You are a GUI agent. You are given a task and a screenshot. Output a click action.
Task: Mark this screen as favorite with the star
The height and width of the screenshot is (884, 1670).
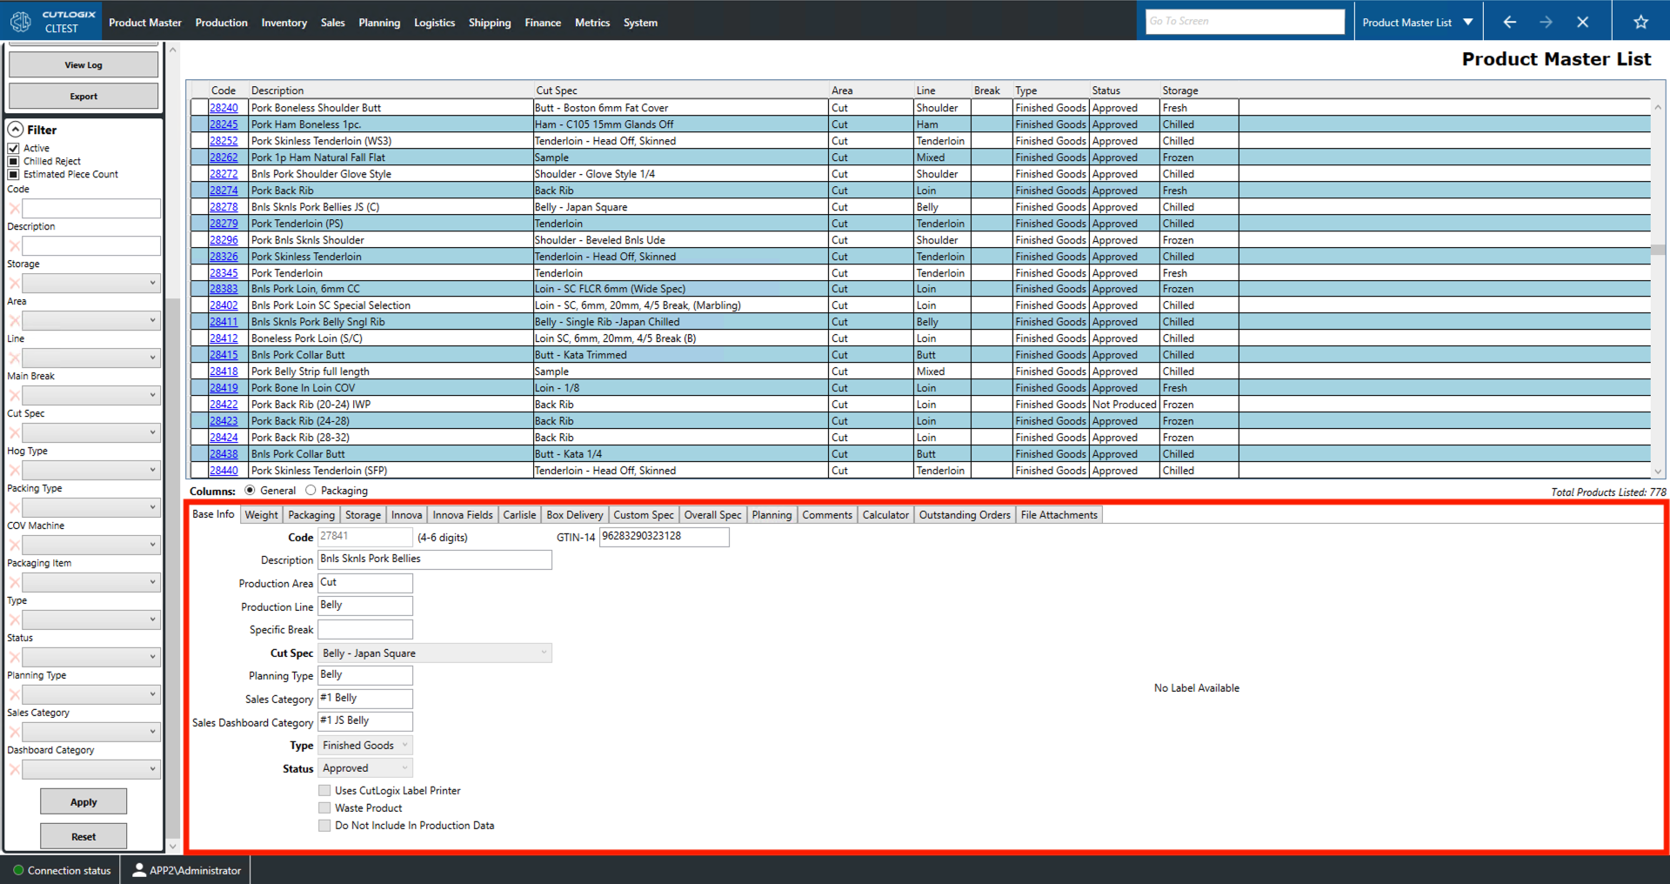[x=1641, y=21]
